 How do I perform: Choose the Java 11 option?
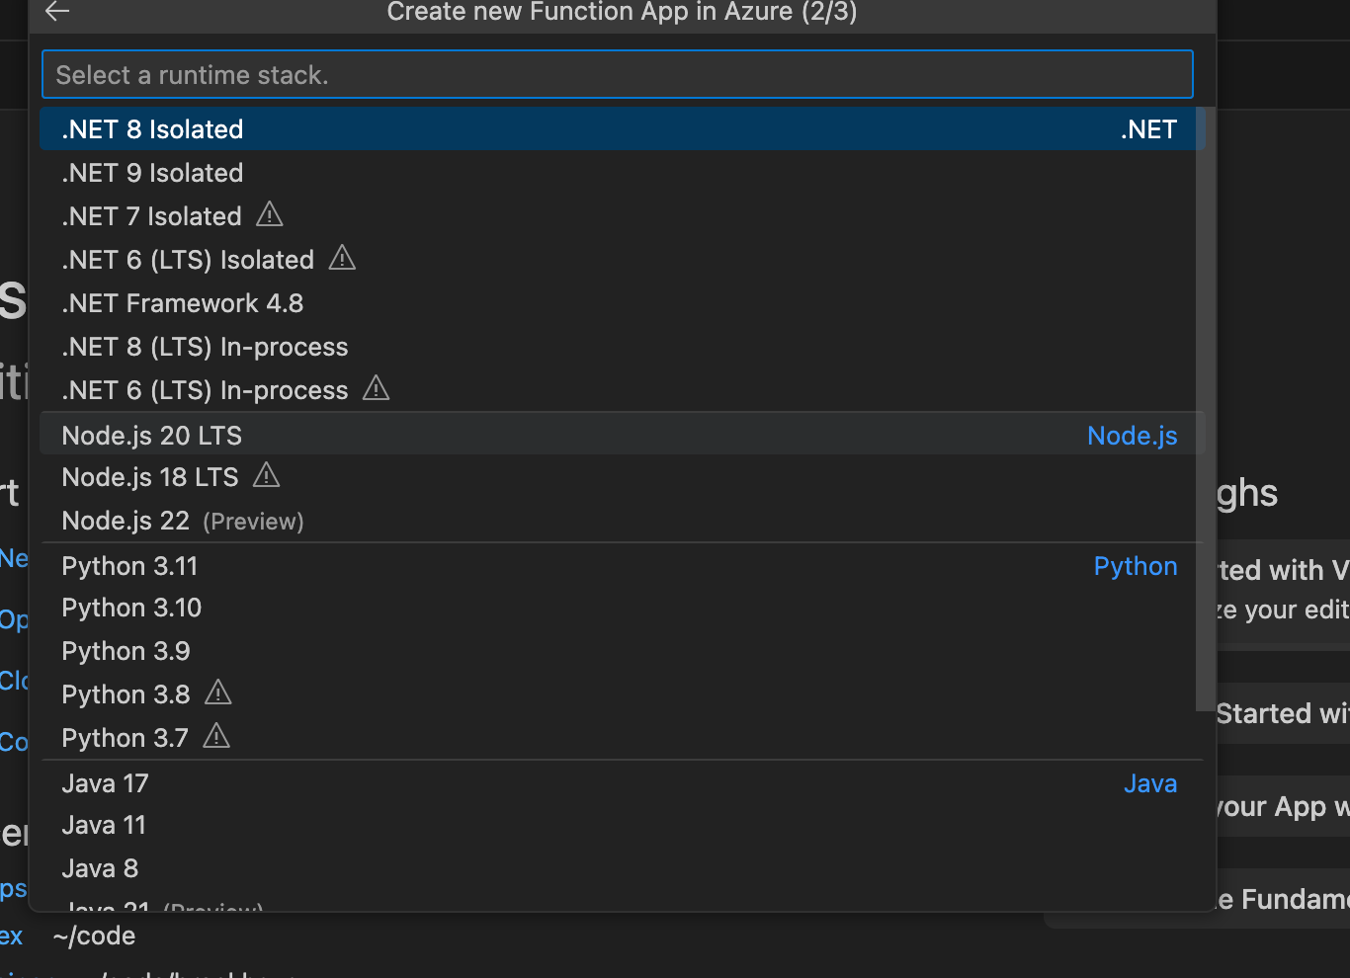click(x=104, y=825)
